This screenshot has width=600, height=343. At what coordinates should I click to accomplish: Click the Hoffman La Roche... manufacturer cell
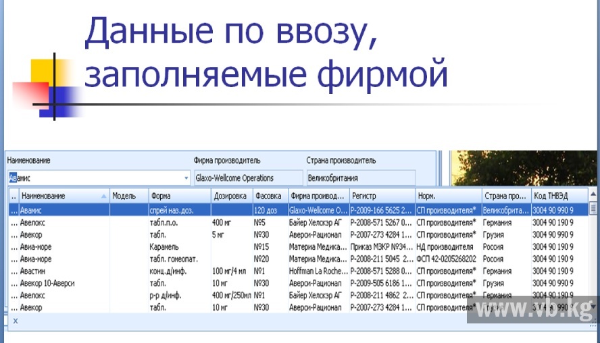click(x=318, y=271)
